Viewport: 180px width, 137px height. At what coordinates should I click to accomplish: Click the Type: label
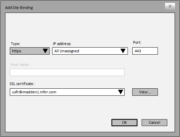pos(16,44)
